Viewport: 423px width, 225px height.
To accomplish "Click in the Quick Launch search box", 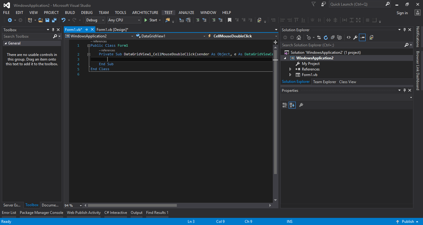I will coord(357,4).
